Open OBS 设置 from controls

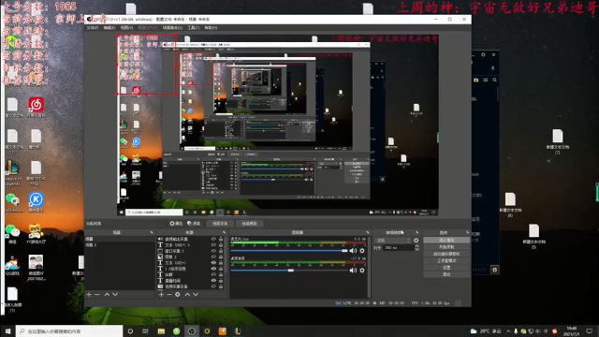coord(446,268)
